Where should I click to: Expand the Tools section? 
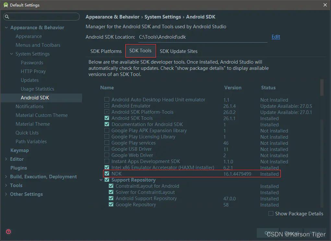tap(6, 185)
